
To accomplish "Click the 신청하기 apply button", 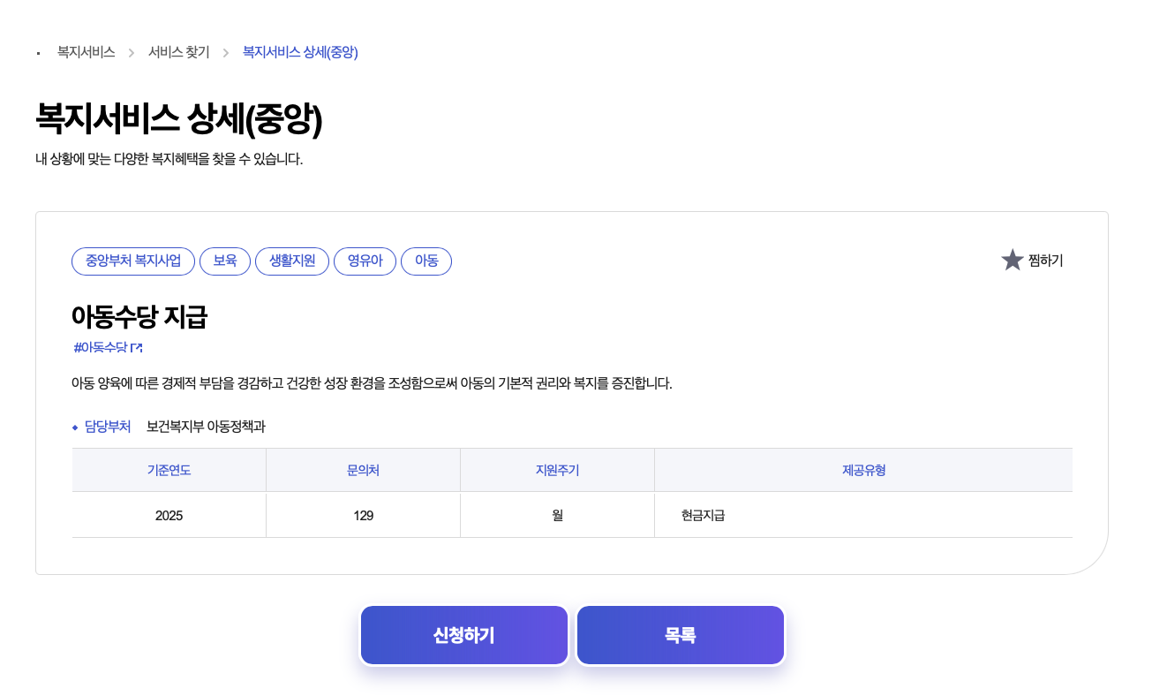I will 463,634.
